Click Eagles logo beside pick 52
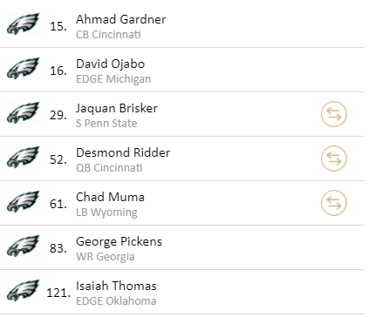The width and height of the screenshot is (368, 317). pyautogui.click(x=23, y=157)
